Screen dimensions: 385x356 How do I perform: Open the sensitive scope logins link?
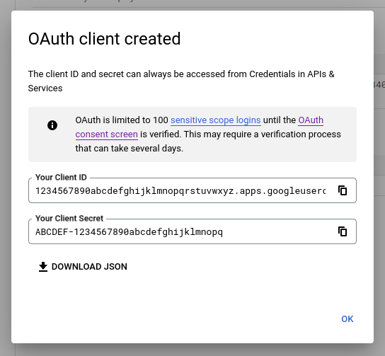coord(216,120)
